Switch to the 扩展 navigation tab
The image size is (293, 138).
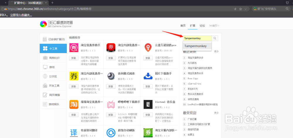tap(193, 25)
